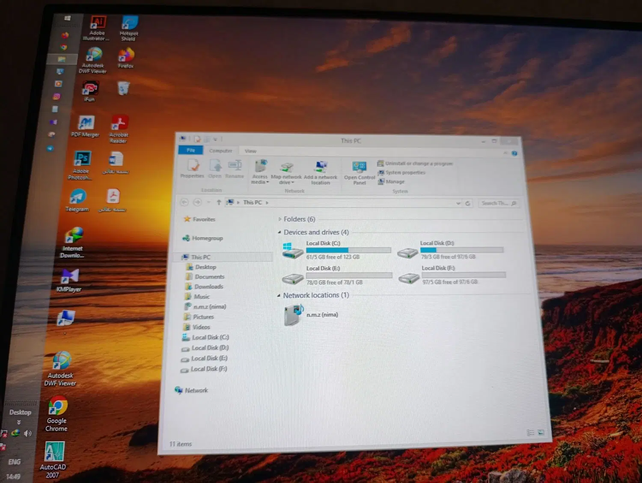642x483 pixels.
Task: Click Local Disk (C:) usage bar
Action: point(348,250)
